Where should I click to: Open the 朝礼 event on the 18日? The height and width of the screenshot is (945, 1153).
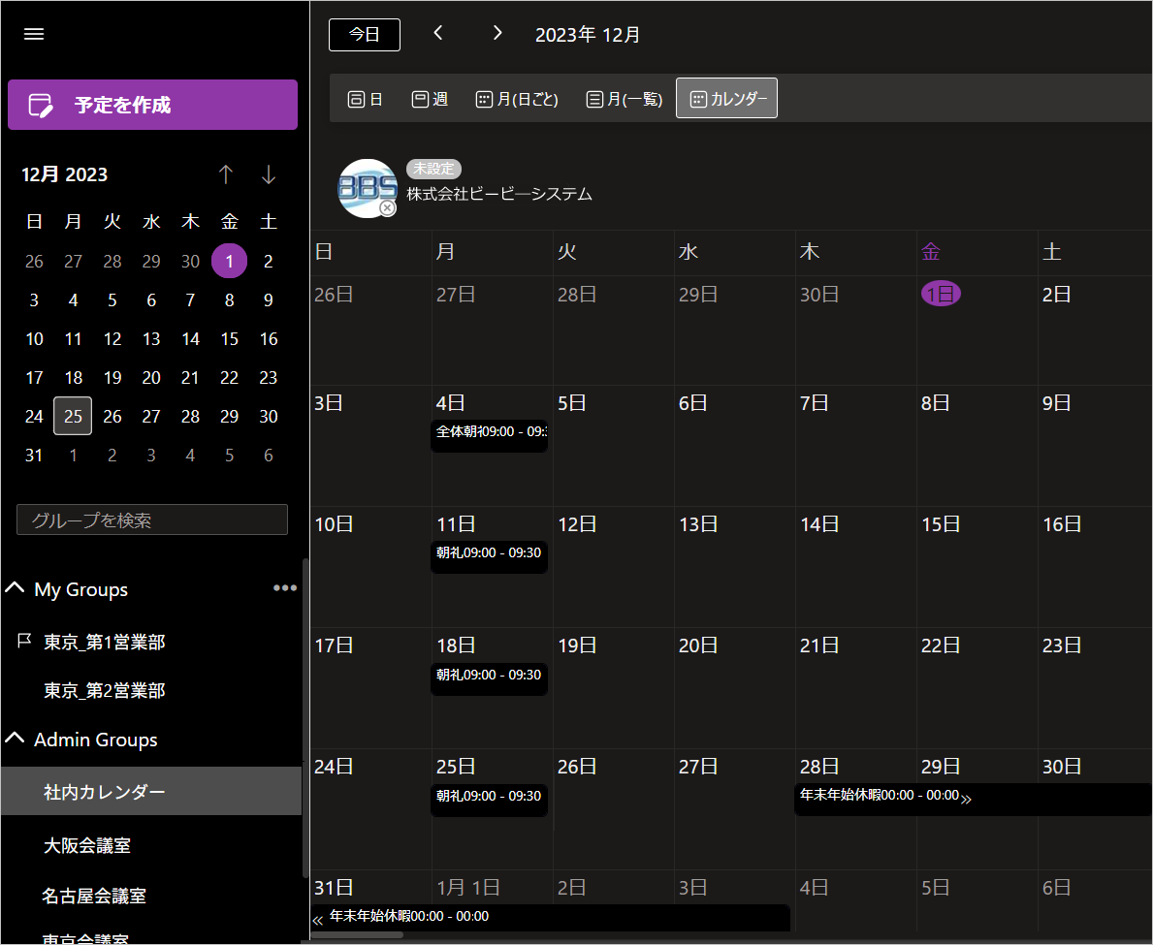tap(490, 678)
